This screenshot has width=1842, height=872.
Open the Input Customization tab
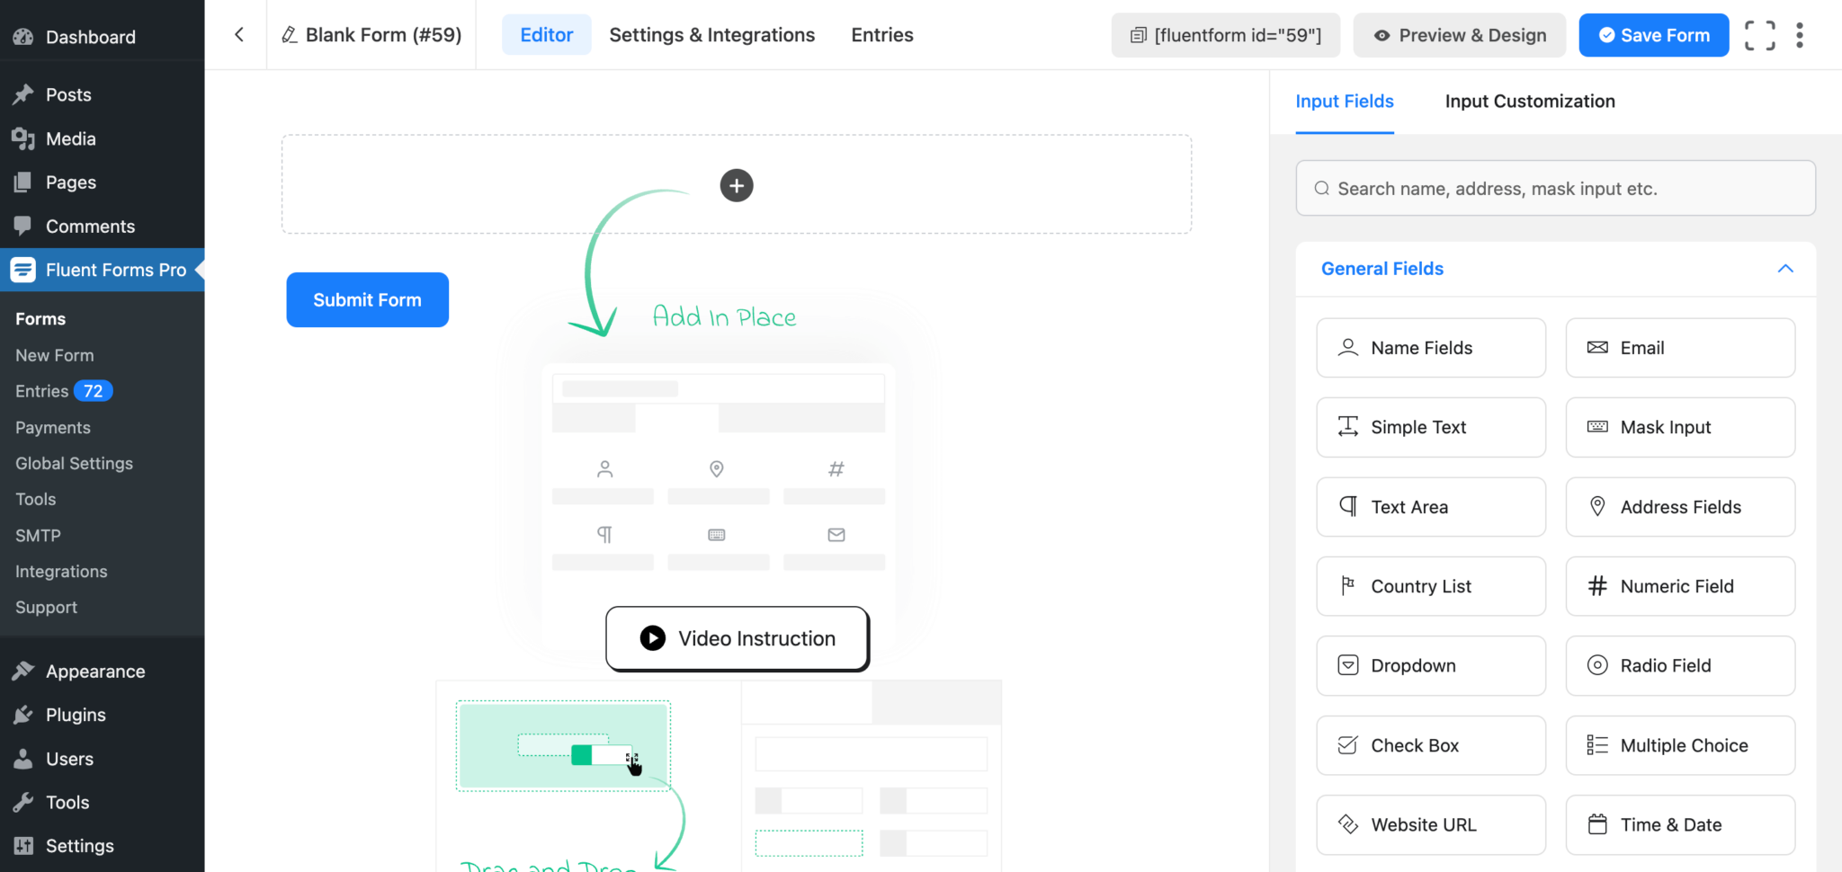(x=1529, y=101)
